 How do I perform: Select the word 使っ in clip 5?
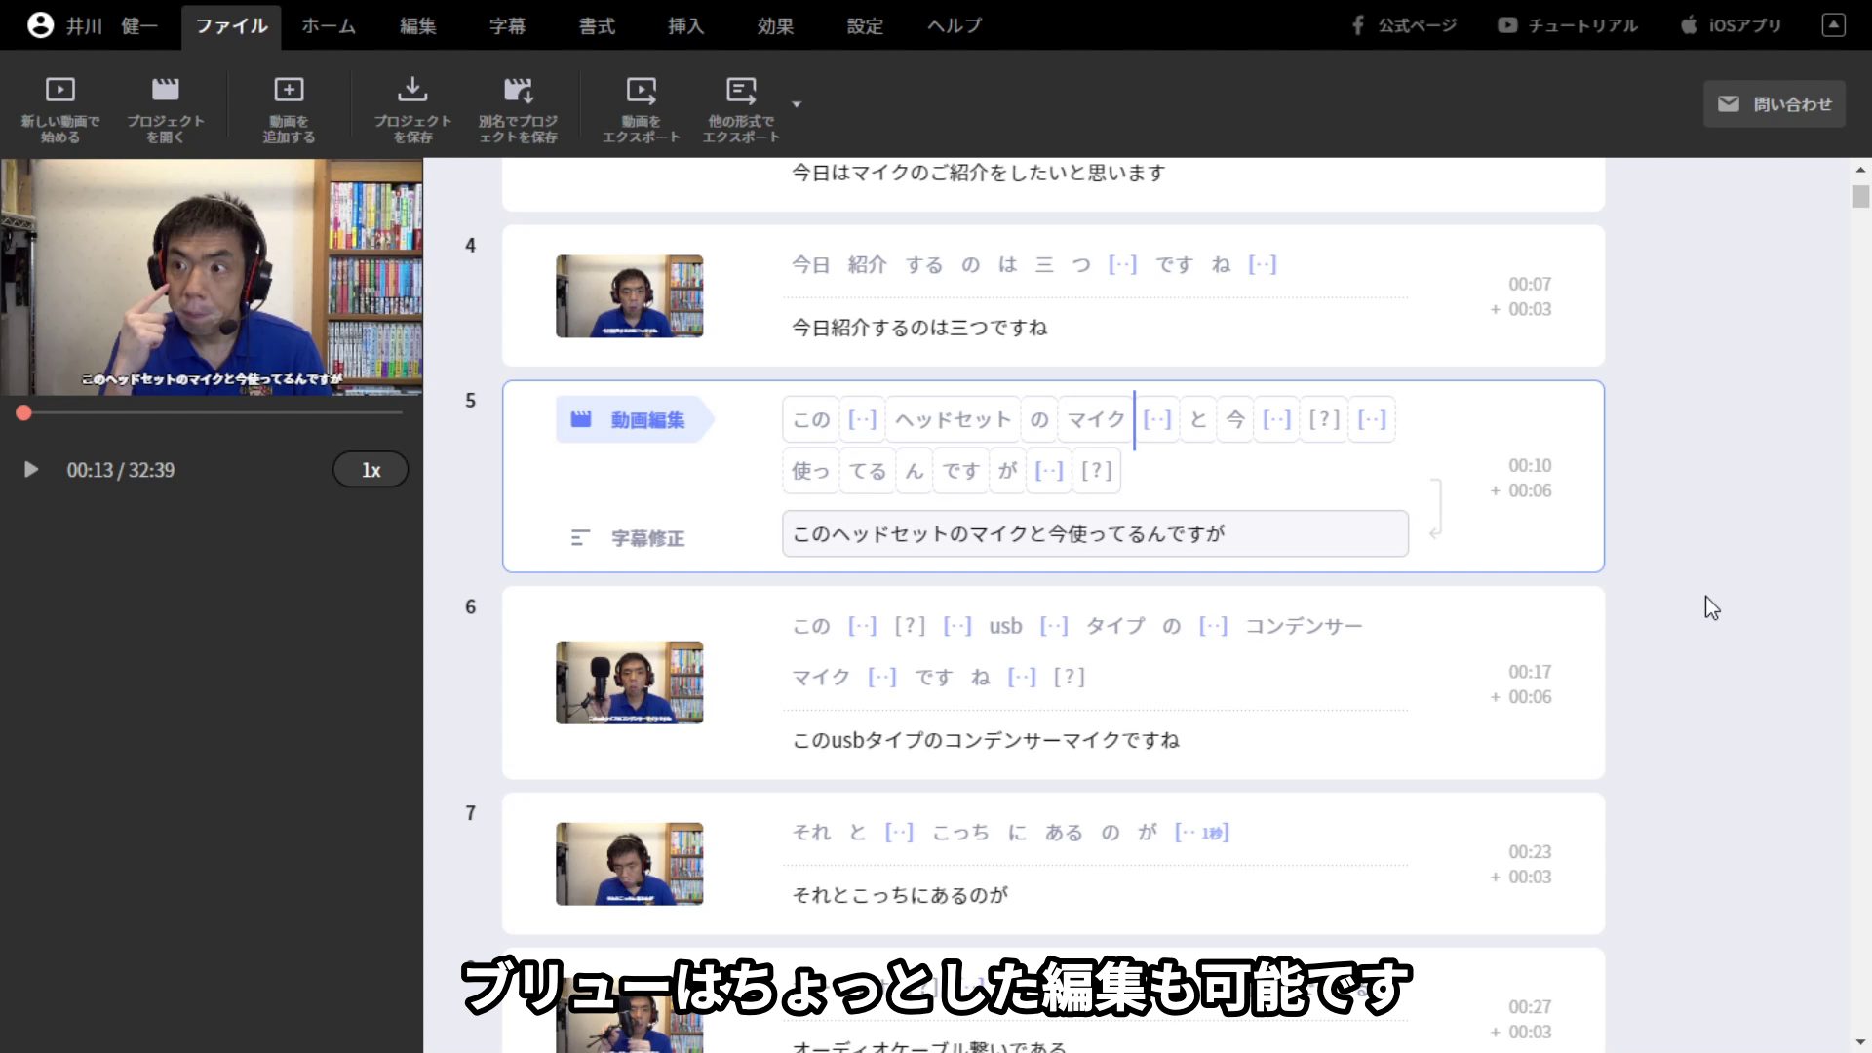811,471
